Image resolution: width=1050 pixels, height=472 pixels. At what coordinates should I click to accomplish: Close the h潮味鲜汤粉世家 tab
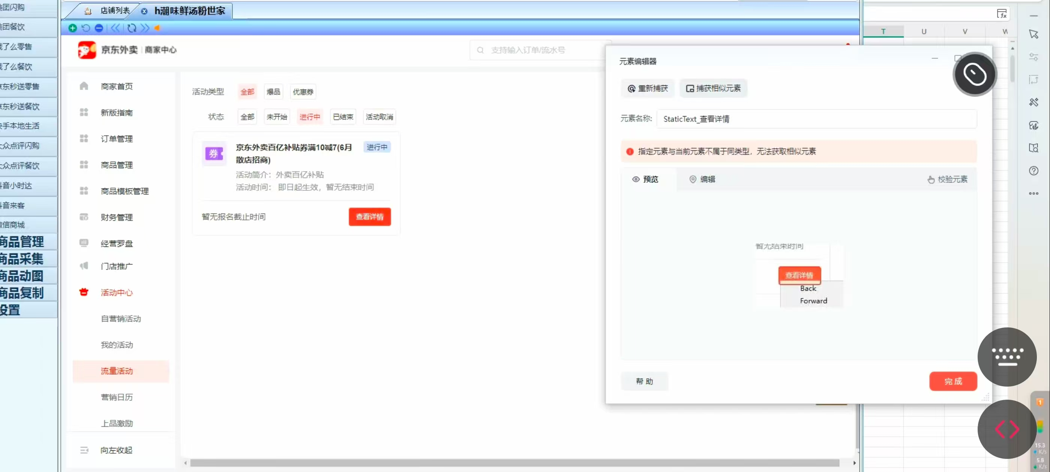coord(144,11)
